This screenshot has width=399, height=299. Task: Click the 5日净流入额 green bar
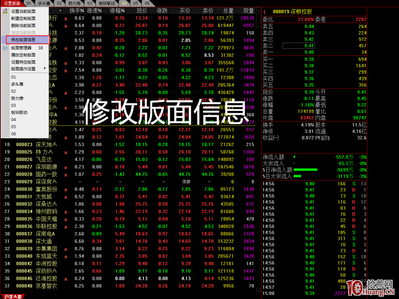point(306,169)
